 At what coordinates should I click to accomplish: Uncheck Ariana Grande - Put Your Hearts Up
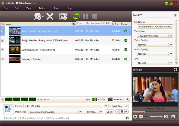[x=2, y=31]
